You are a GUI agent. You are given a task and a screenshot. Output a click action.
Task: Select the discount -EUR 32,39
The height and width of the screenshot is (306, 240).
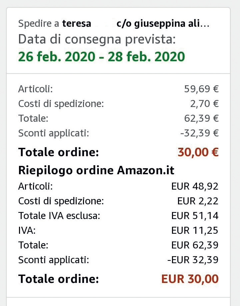193,260
